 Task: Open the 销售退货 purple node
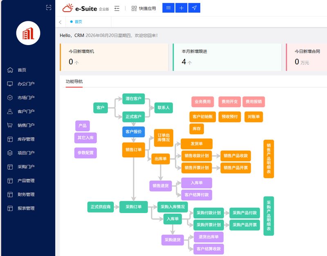tap(161, 186)
